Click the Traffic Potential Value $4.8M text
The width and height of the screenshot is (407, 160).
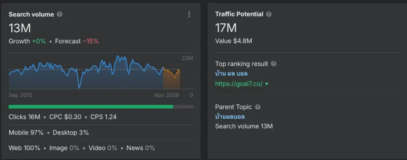point(233,41)
